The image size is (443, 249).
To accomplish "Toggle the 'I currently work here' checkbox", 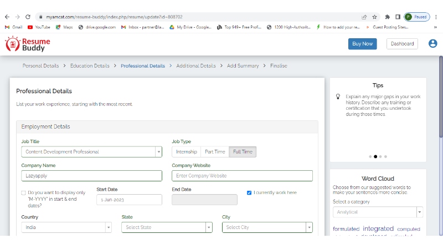I will pos(249,193).
